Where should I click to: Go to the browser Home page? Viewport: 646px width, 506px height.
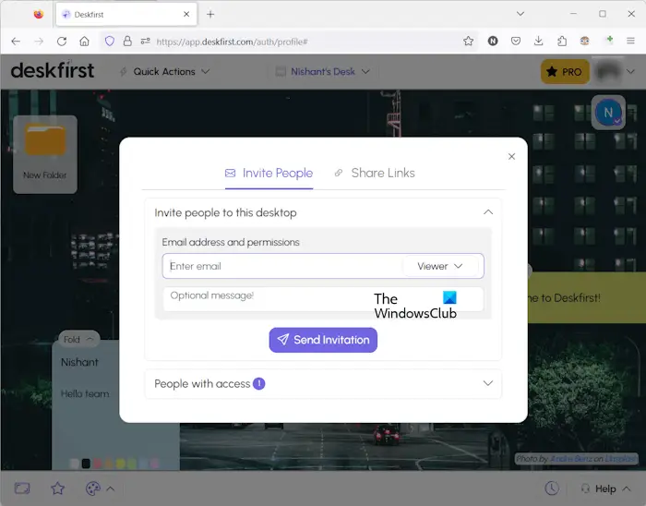[x=85, y=42]
